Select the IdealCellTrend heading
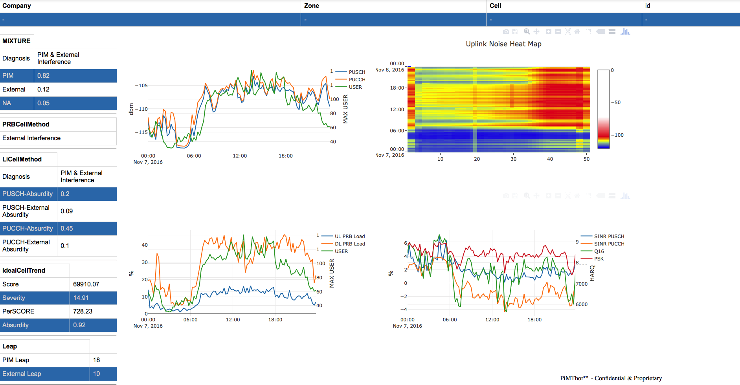Viewport: 740px width, 385px height. (24, 270)
